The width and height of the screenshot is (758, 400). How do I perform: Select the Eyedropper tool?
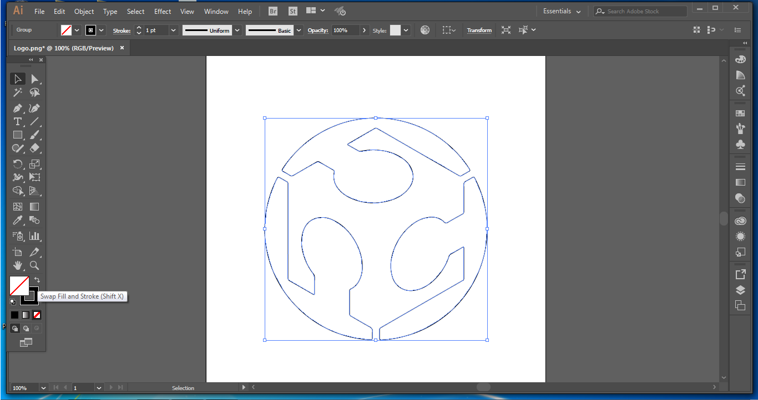18,220
